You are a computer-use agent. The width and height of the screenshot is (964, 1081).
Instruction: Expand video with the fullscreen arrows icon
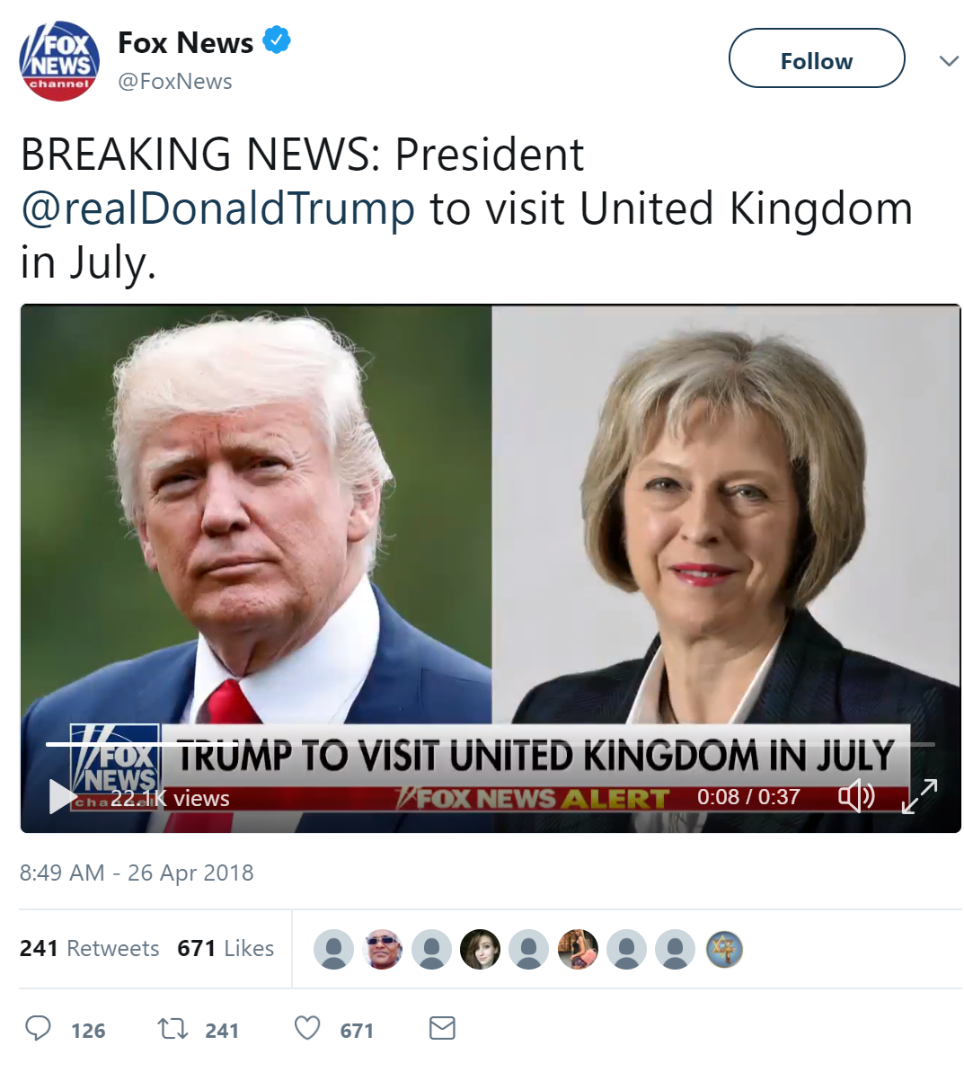[920, 796]
